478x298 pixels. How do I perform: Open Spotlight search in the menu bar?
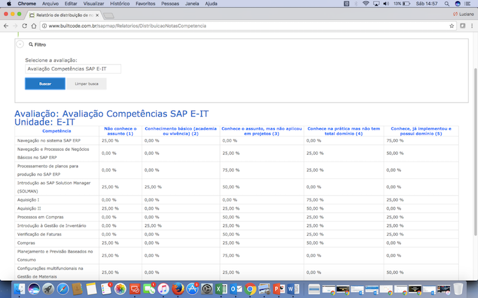tap(446, 4)
